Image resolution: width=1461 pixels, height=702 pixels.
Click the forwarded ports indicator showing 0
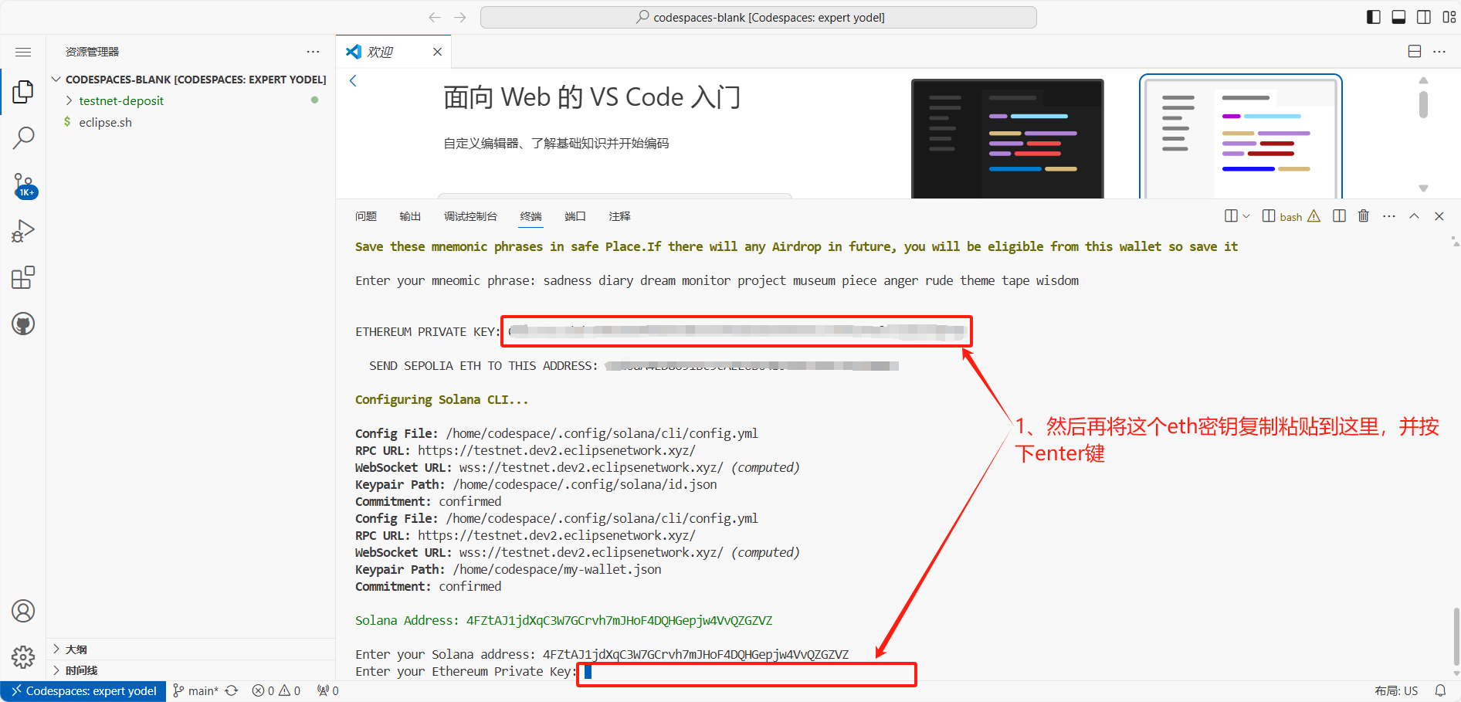[x=328, y=691]
